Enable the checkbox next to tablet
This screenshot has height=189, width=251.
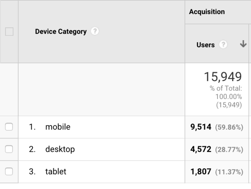click(x=9, y=171)
